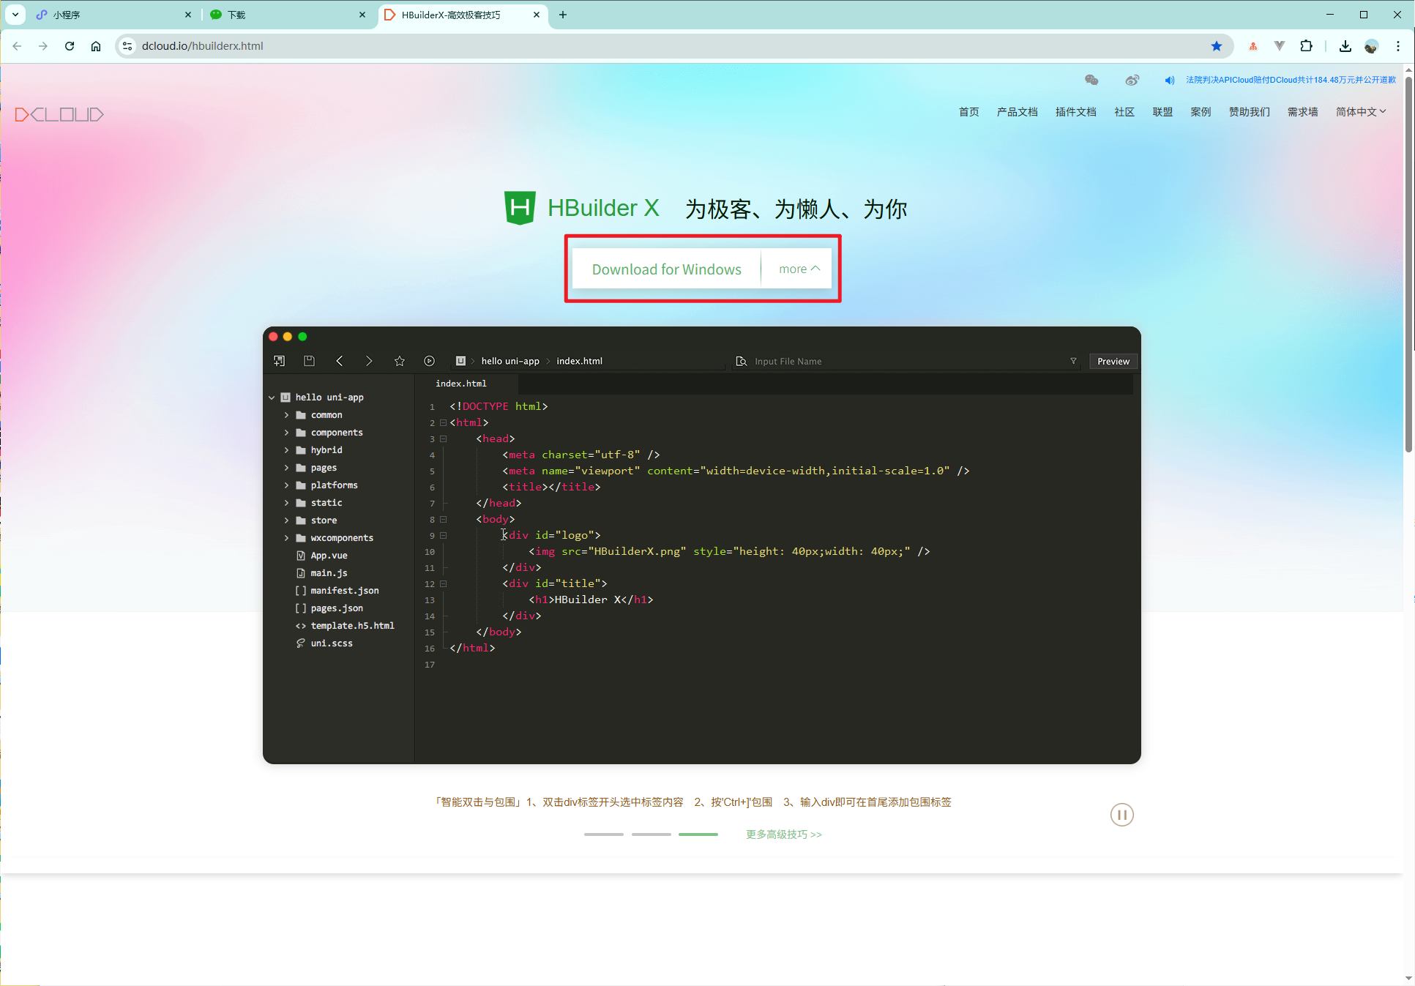Open 需求墙 in navigation menu
Viewport: 1415px width, 986px height.
point(1302,112)
